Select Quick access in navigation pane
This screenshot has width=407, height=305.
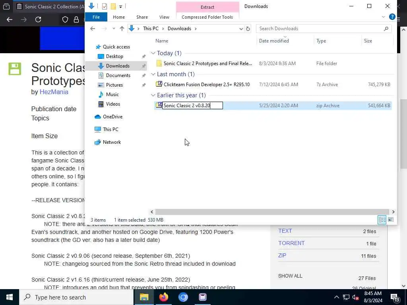(x=116, y=47)
